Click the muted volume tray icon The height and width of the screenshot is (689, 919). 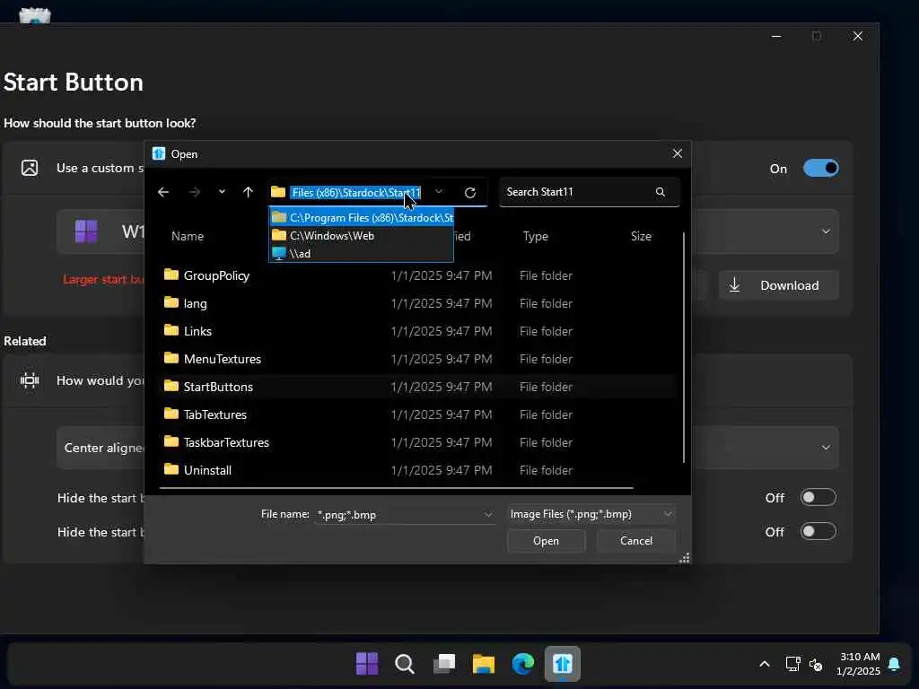pyautogui.click(x=815, y=665)
